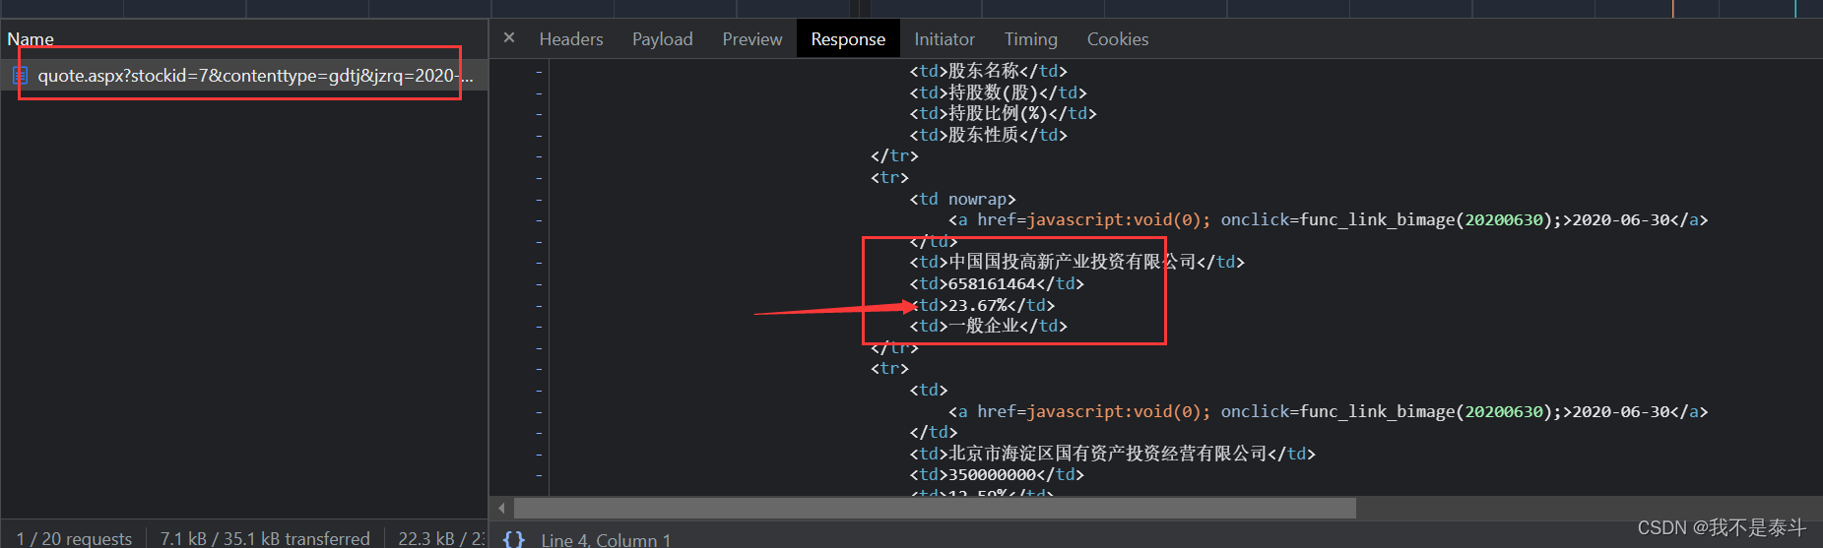Viewport: 1823px width, 548px height.
Task: Click the 7.1 kB / 35.1 kB transferred status
Action: click(265, 538)
